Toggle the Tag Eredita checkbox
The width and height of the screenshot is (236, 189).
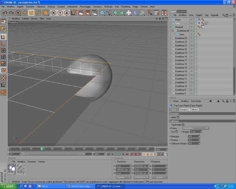[x=183, y=125]
